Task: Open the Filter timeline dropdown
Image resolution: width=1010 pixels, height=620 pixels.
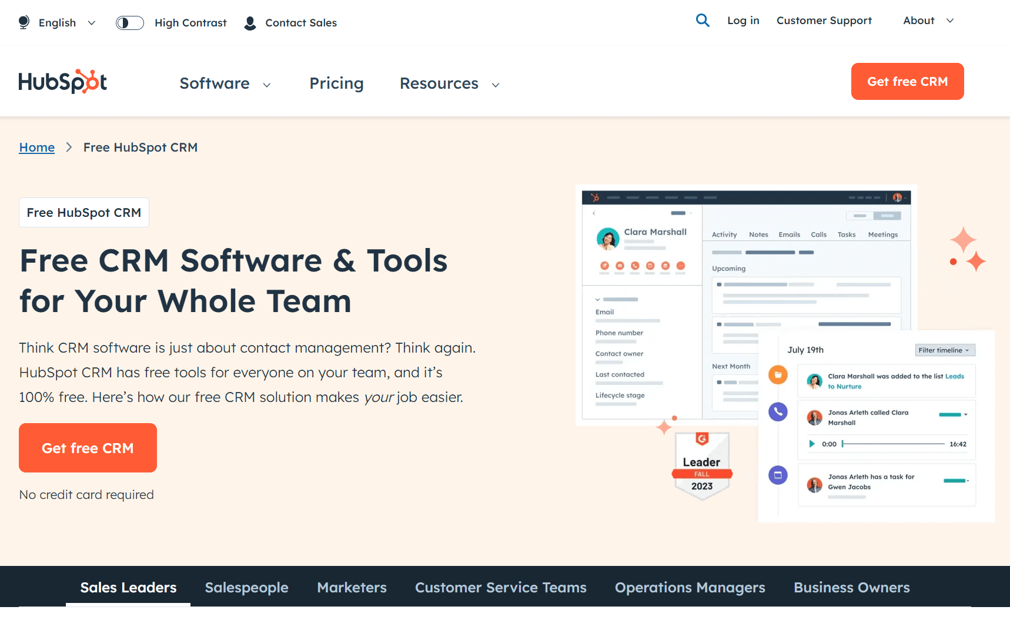Action: pos(945,350)
